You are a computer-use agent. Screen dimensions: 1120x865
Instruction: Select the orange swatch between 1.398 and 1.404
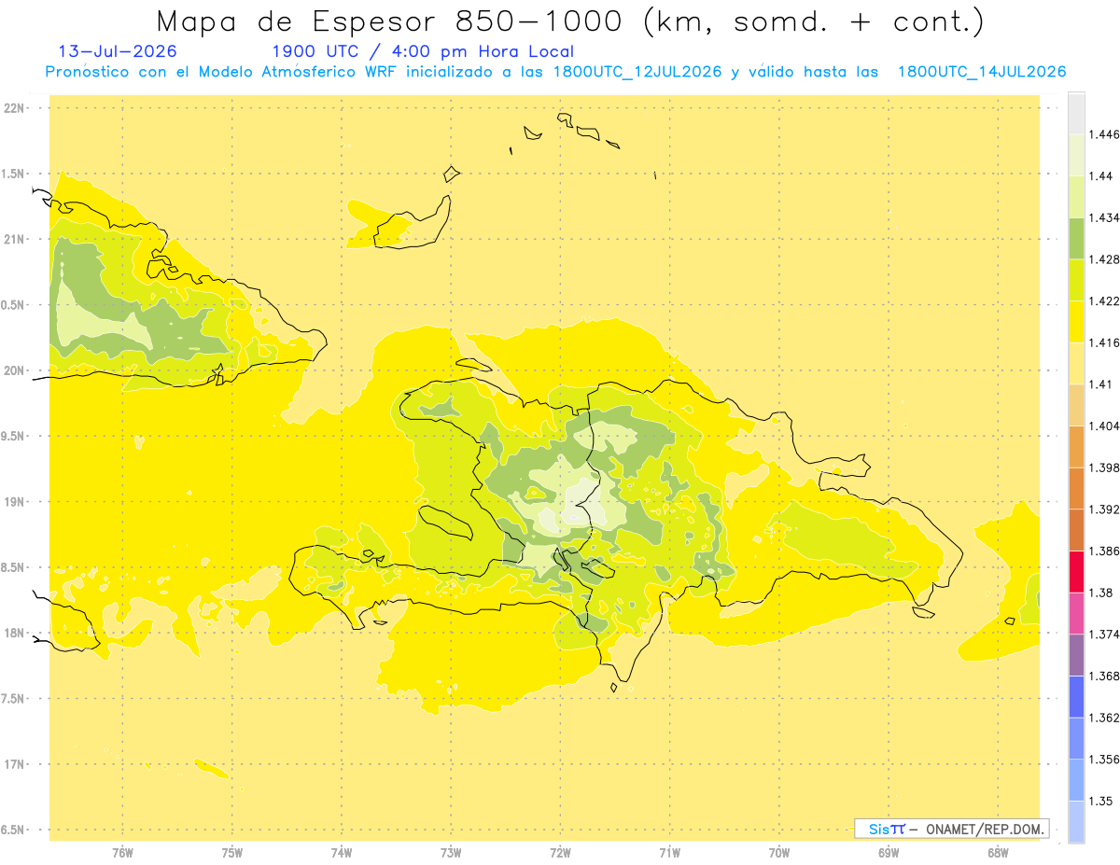1076,446
